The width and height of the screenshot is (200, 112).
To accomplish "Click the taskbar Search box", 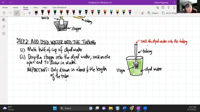I will point(76,108).
